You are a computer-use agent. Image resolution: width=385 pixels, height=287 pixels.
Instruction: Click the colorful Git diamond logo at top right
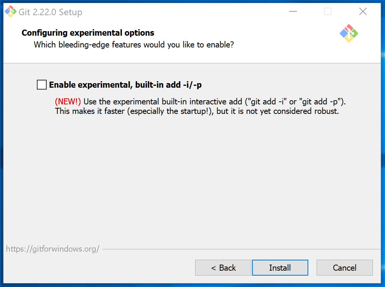coord(349,33)
